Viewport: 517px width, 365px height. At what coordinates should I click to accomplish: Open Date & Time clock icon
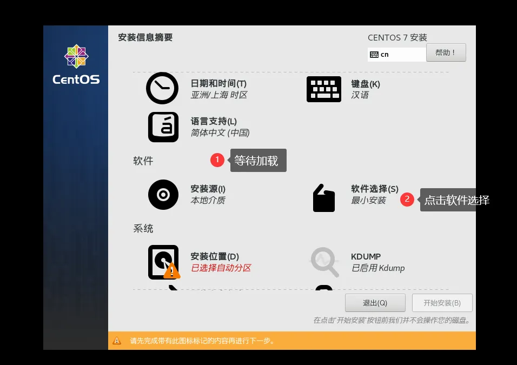[x=162, y=88]
